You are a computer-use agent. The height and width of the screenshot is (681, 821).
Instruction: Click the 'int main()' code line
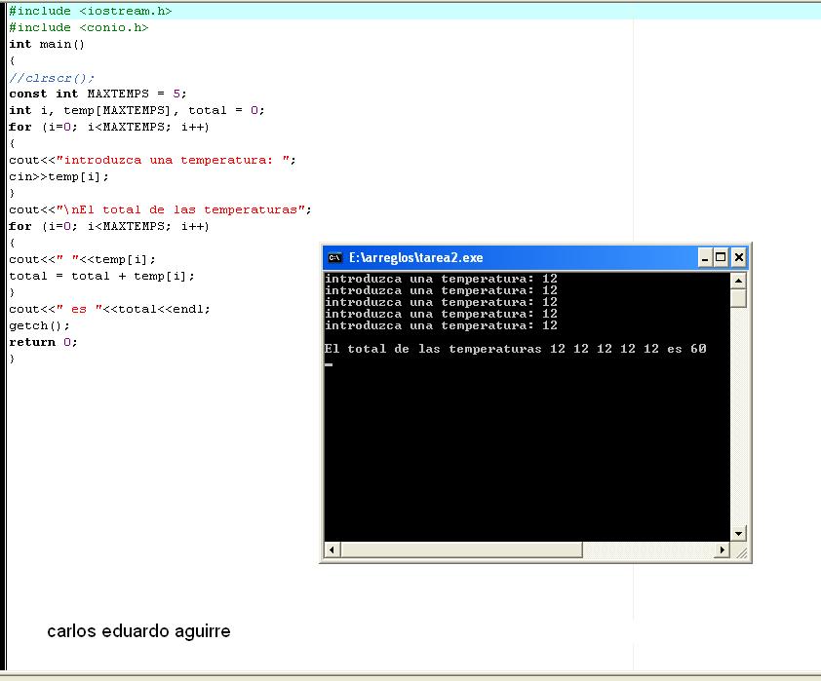(x=47, y=45)
